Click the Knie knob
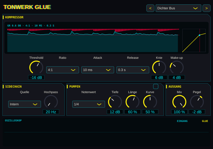Image resolution: width=213 pixels, height=149 pixels. coord(159,67)
